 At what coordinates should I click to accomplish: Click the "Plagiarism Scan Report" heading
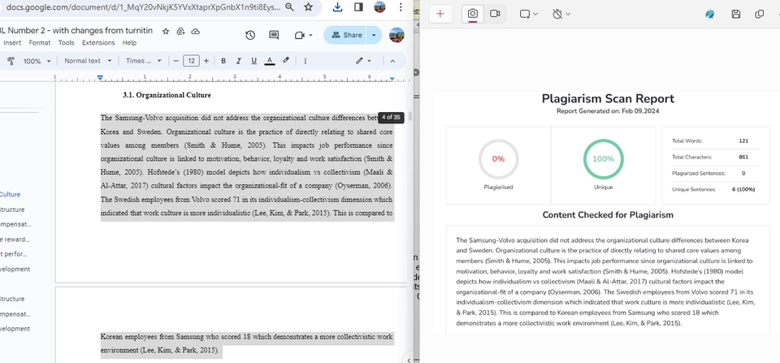pos(608,98)
